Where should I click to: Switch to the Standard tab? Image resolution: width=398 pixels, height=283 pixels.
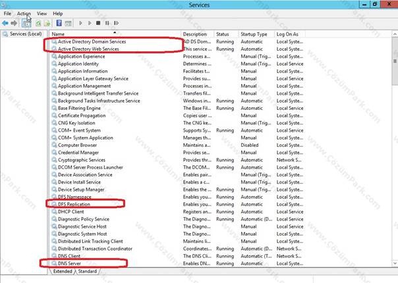88,271
